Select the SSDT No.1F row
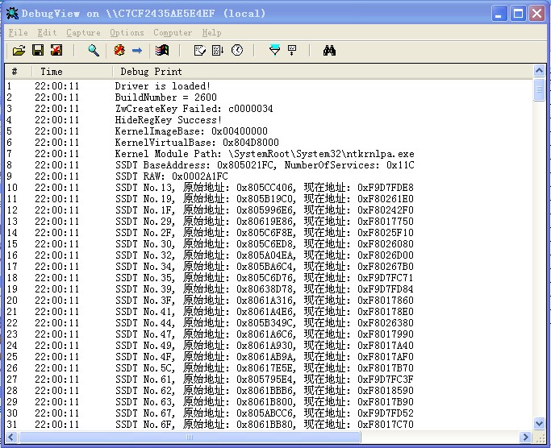551x448 pixels. [x=269, y=209]
